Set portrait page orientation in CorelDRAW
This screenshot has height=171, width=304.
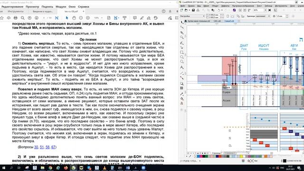[228, 16]
